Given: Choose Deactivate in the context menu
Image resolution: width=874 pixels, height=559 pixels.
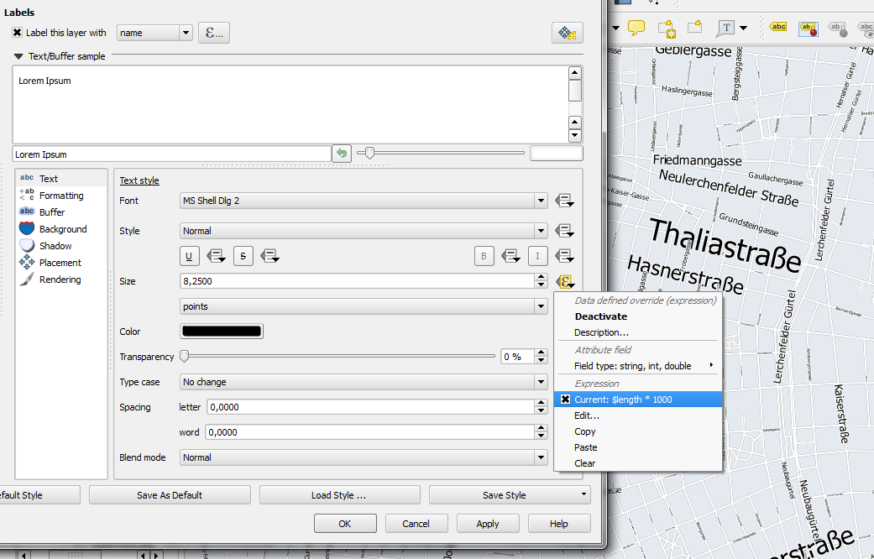Looking at the screenshot, I should (600, 316).
